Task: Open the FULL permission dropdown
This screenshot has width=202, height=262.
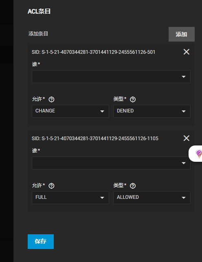Action: point(70,198)
